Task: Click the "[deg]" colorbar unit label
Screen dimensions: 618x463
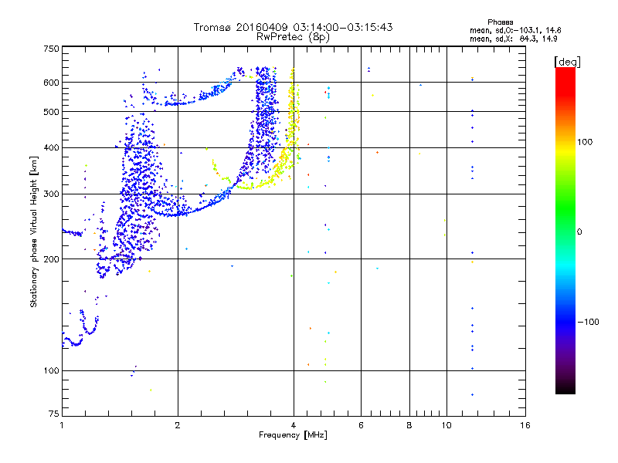Action: click(567, 62)
